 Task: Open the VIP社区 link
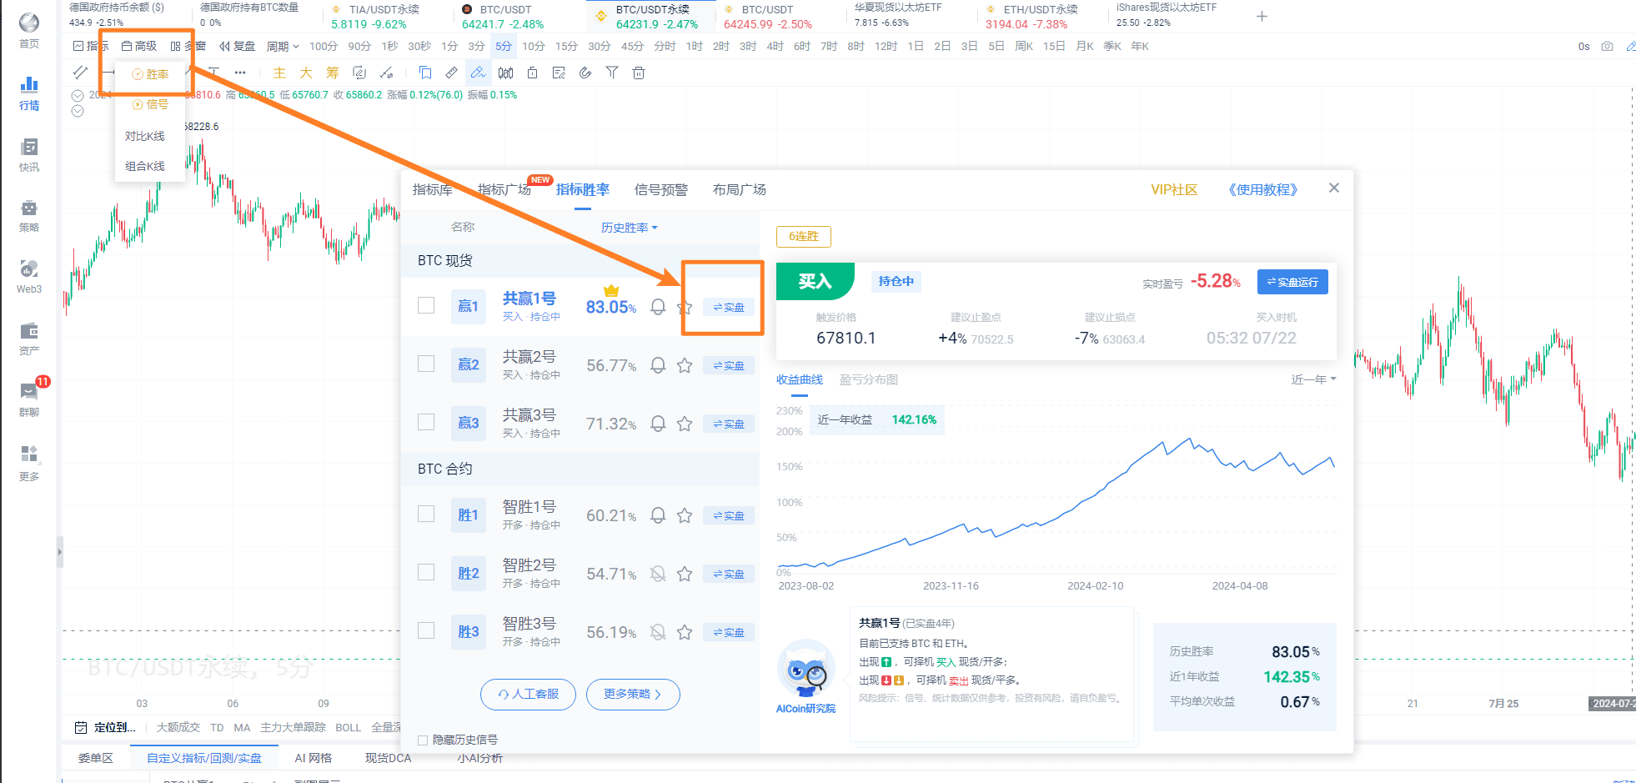(1174, 190)
